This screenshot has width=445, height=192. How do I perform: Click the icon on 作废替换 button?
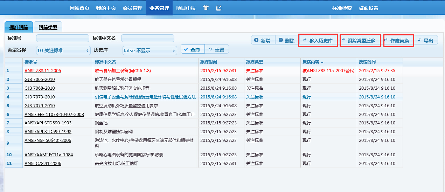point(386,40)
